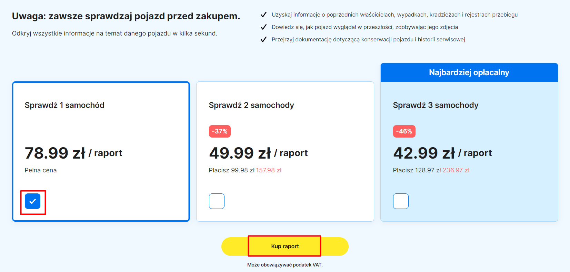Image resolution: width=570 pixels, height=272 pixels.
Task: Click the 'Sprawdź 2 samochody' card heading
Action: coord(251,105)
